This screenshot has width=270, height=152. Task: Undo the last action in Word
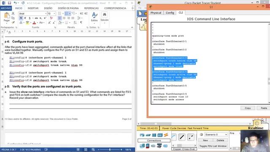pyautogui.click(x=15, y=3)
